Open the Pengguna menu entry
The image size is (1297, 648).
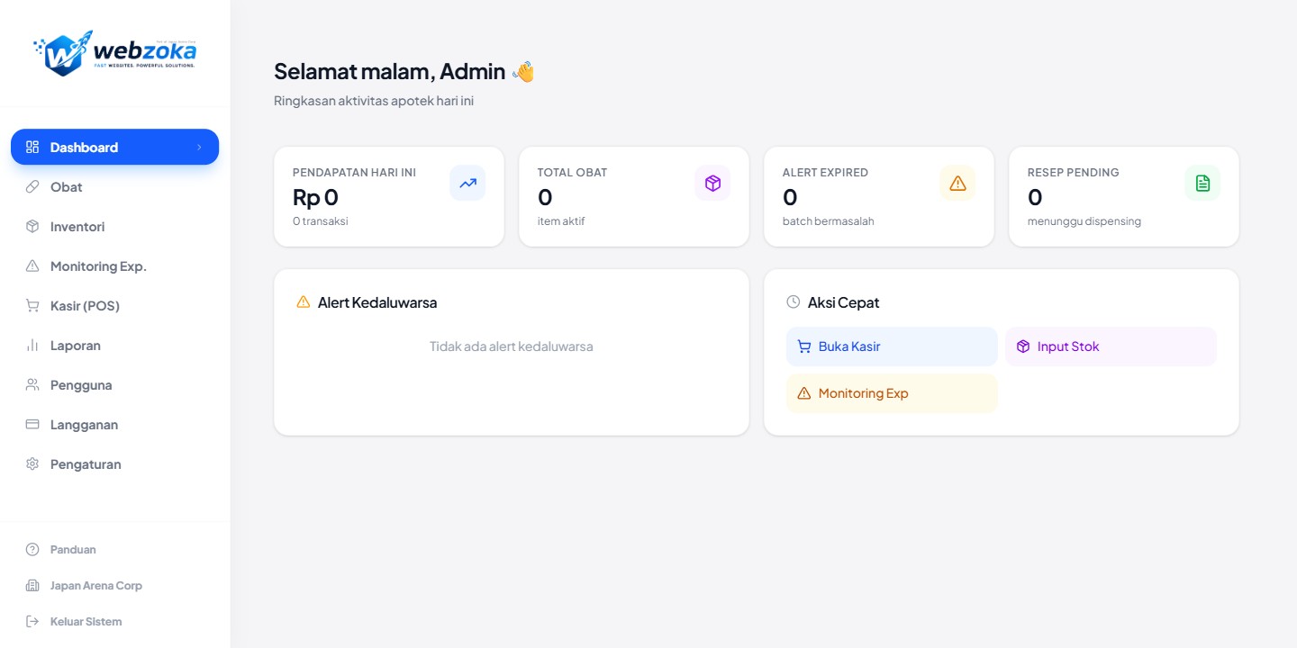click(114, 384)
